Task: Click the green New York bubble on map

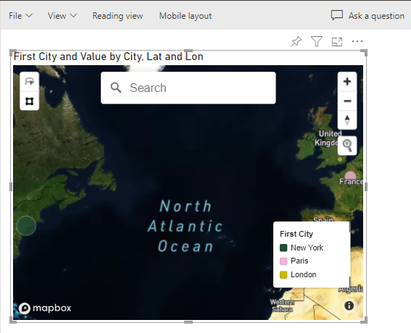Action: (x=26, y=226)
